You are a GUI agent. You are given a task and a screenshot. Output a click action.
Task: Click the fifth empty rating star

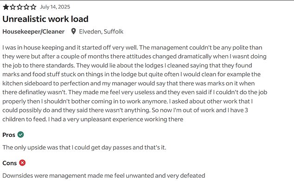pos(33,7)
